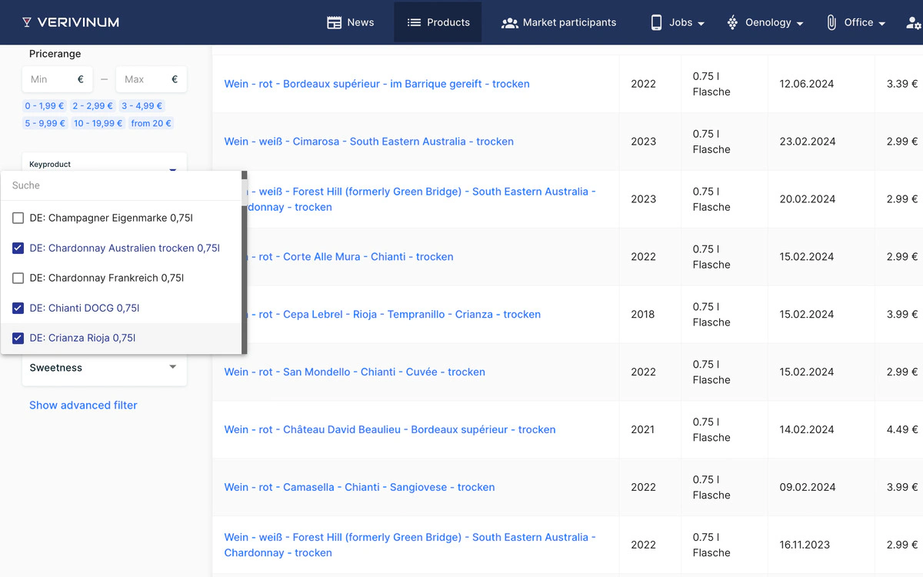The image size is (923, 577).
Task: Open the Camasella Chianti Sangiovese wine link
Action: (x=359, y=487)
